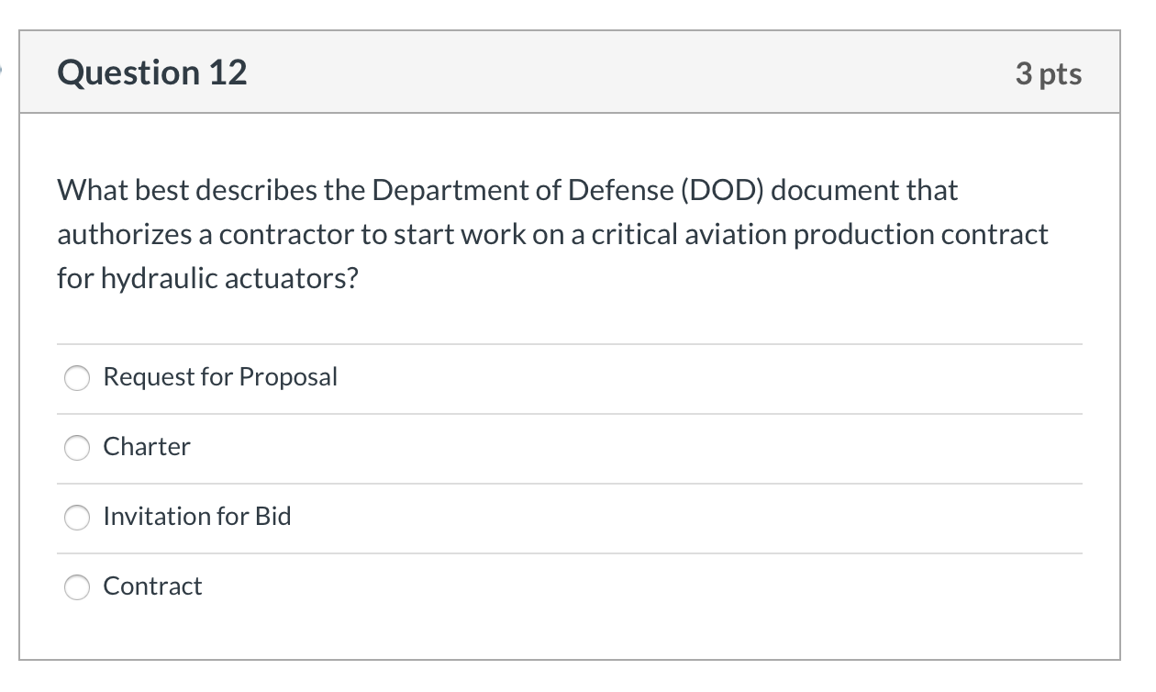This screenshot has height=692, width=1156.
Task: Choose the Charter radio button
Action: coord(77,448)
